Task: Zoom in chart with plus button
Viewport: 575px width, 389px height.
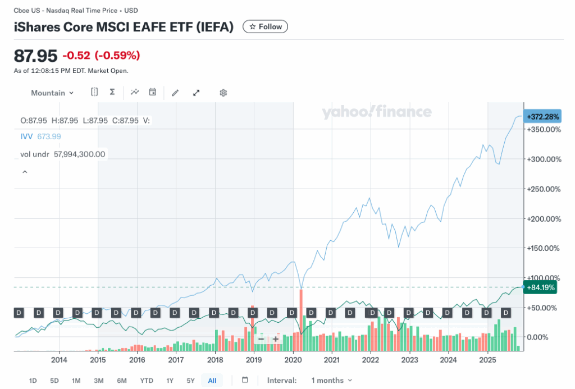Action: coord(276,338)
